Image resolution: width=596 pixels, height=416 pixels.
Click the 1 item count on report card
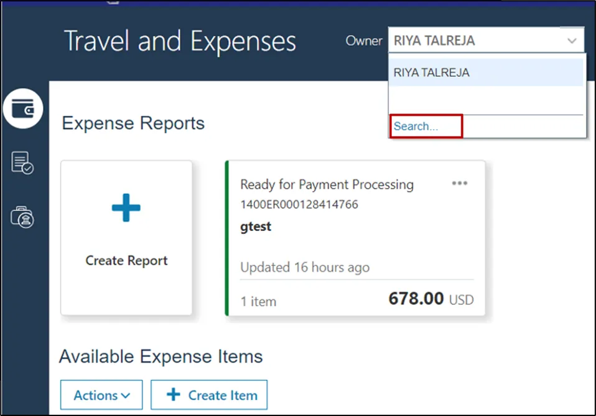[258, 302]
